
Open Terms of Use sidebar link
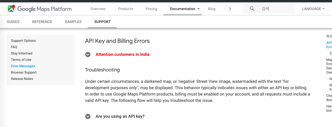coord(21,60)
